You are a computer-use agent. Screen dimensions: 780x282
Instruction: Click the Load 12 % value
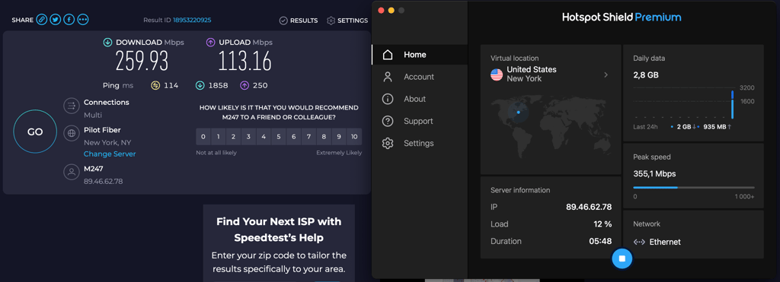pyautogui.click(x=603, y=224)
